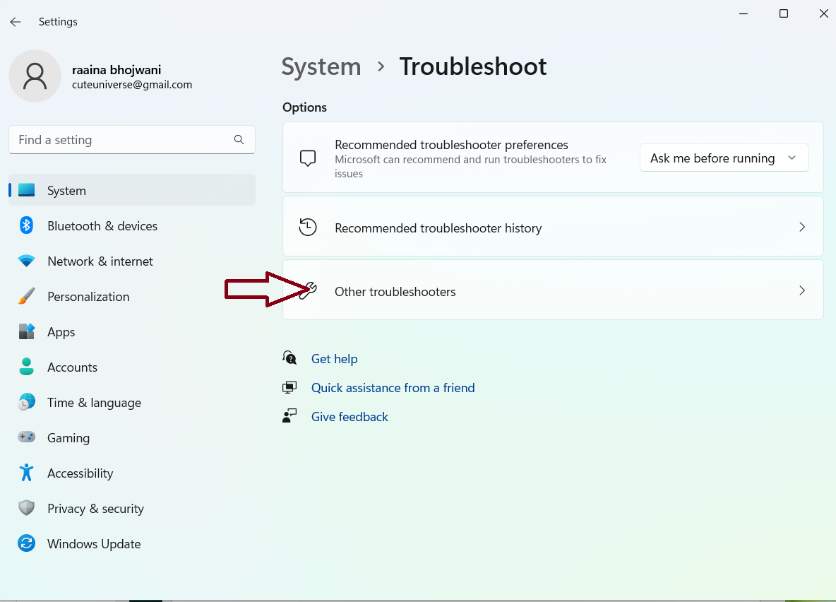The height and width of the screenshot is (602, 836).
Task: Click the Bluetooth & devices icon
Action: point(26,226)
